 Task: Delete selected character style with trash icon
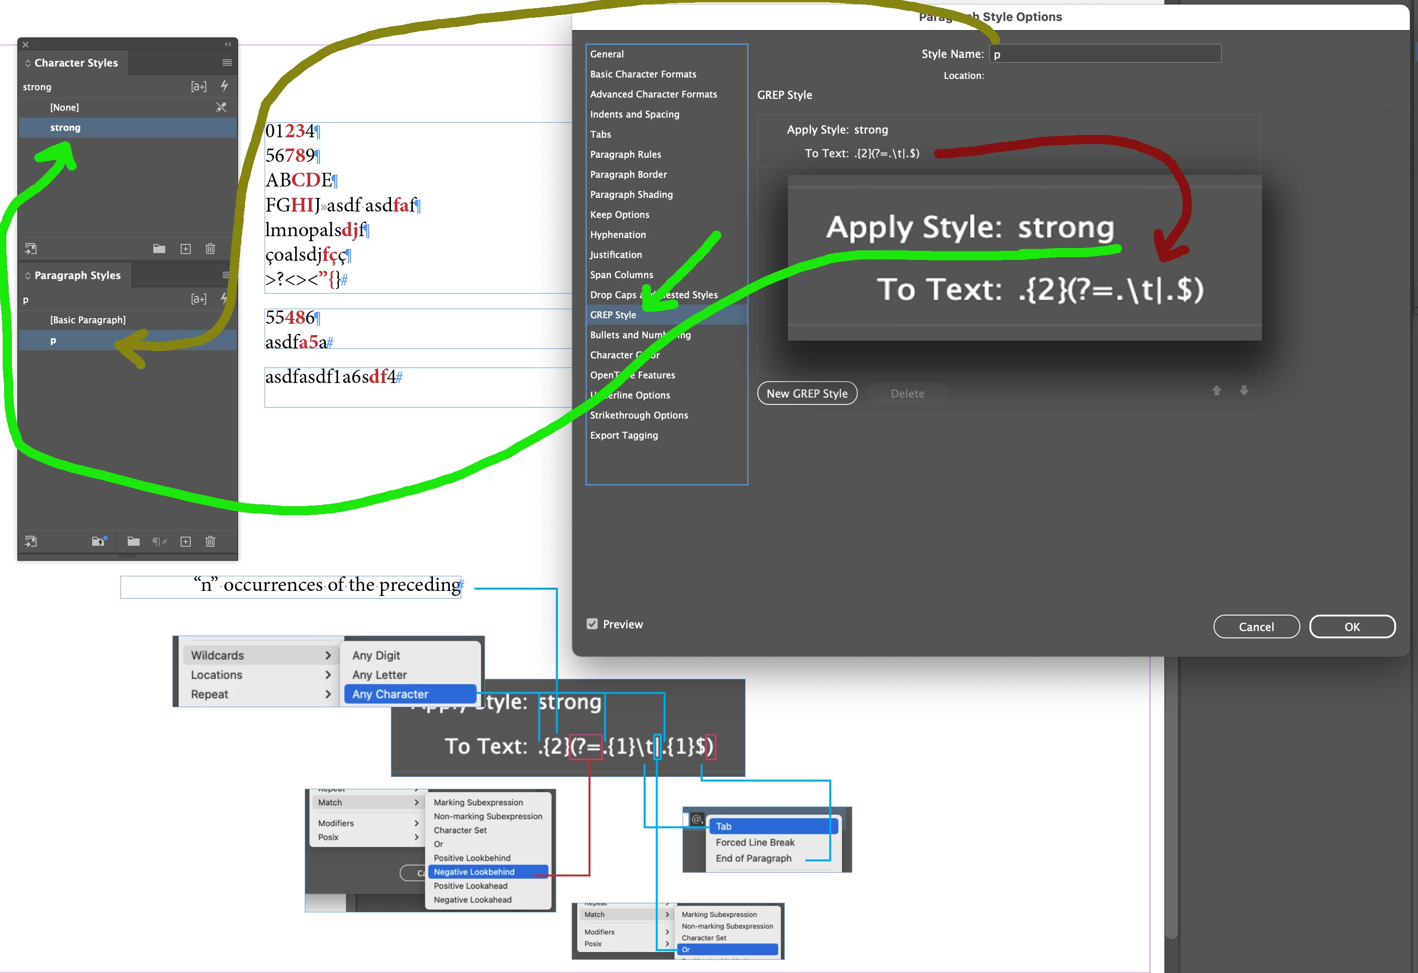(x=210, y=249)
